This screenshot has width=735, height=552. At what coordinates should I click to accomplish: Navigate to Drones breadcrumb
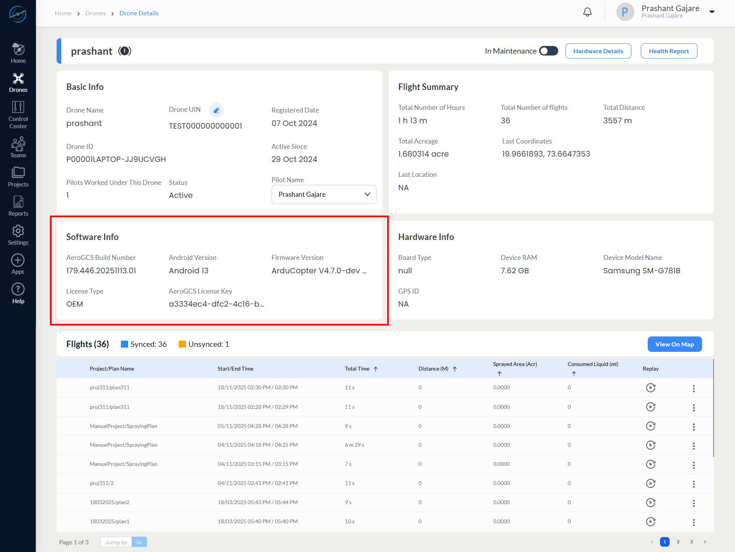pyautogui.click(x=95, y=13)
